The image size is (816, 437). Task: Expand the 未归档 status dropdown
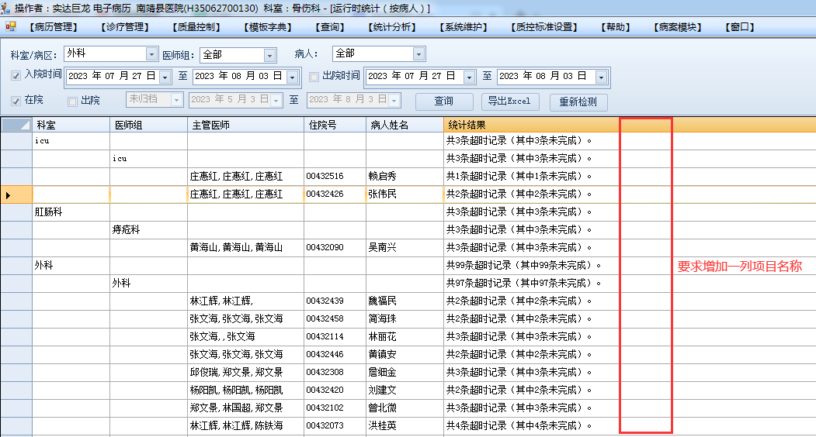tap(176, 100)
